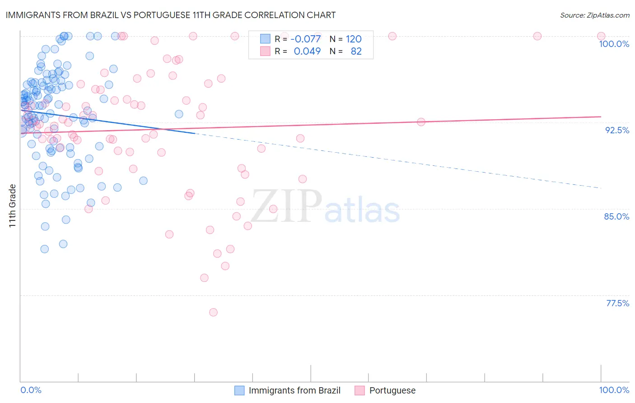Click the 100.0% y-axis label
This screenshot has height=403, width=635.
(x=614, y=44)
